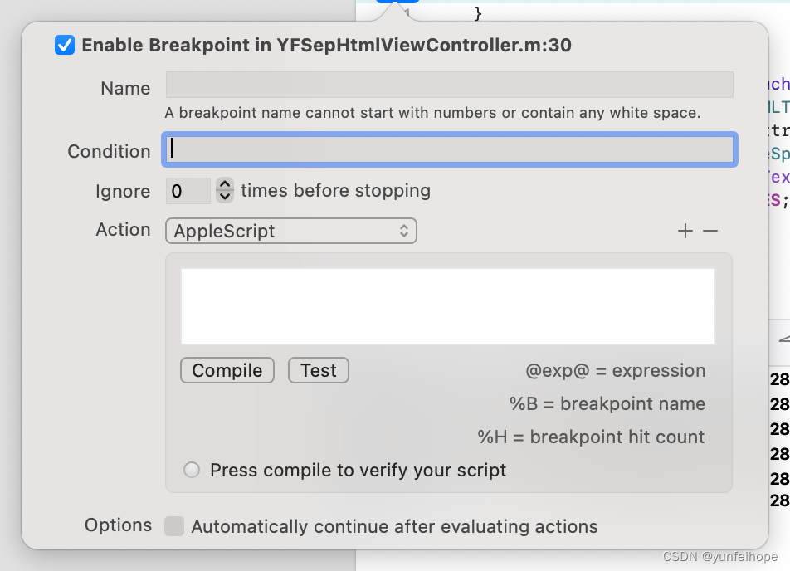
Task: Decrease Ignore count with stepper down arrow
Action: 225,197
